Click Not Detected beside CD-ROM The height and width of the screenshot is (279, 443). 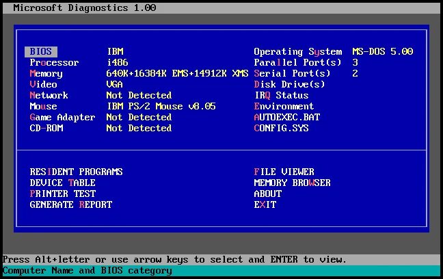coord(139,128)
